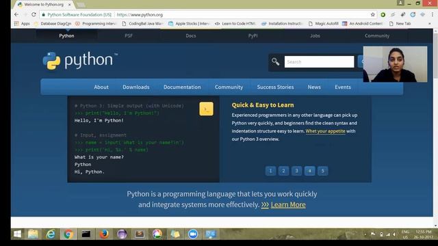
Task: Switch to Chrome in taskbar
Action: point(68,234)
